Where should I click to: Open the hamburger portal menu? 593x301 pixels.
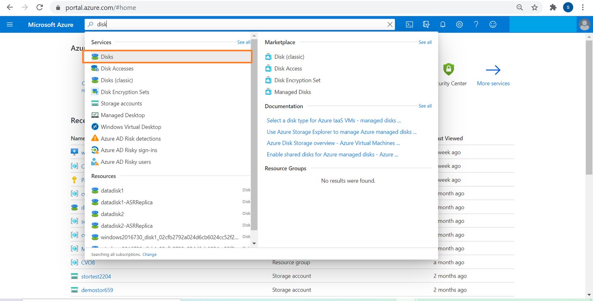10,25
